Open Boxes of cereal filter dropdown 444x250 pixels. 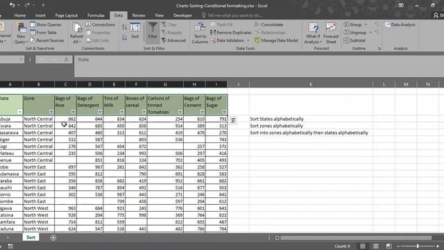coord(144,112)
